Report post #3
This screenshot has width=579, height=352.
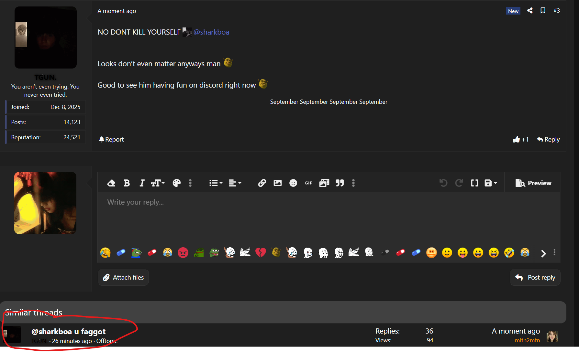(111, 139)
